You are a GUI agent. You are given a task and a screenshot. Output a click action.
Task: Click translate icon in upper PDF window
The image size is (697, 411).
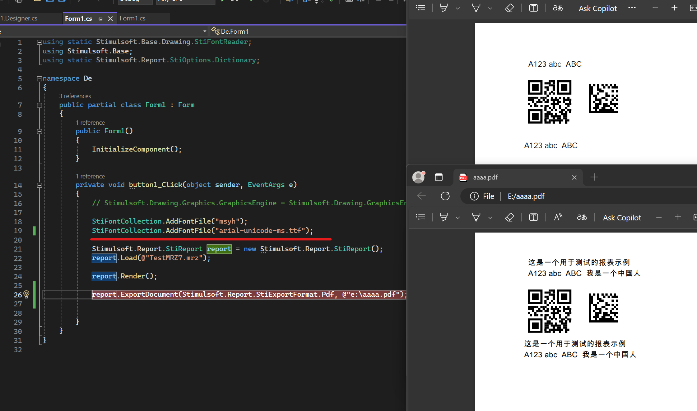pos(558,8)
